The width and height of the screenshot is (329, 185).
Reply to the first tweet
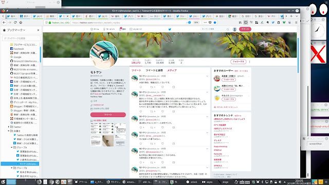pyautogui.click(x=141, y=87)
